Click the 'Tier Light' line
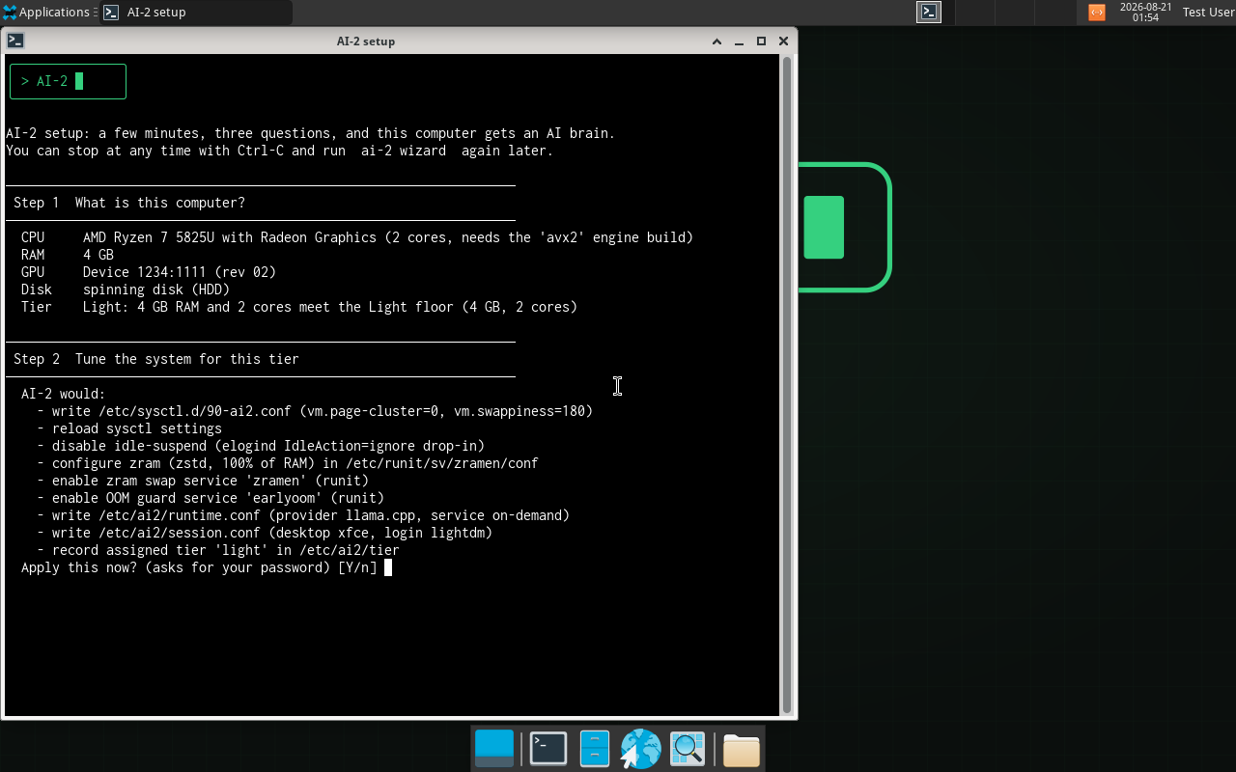The height and width of the screenshot is (772, 1236). 299,307
